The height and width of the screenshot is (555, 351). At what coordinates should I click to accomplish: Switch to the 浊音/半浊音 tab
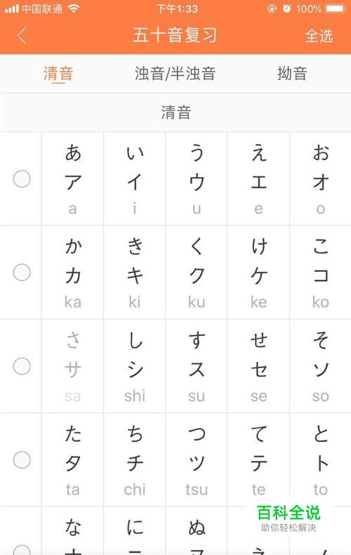tap(175, 74)
